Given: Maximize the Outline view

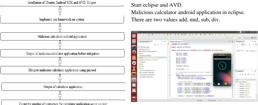Looking at the screenshot, I should [x=255, y=71].
